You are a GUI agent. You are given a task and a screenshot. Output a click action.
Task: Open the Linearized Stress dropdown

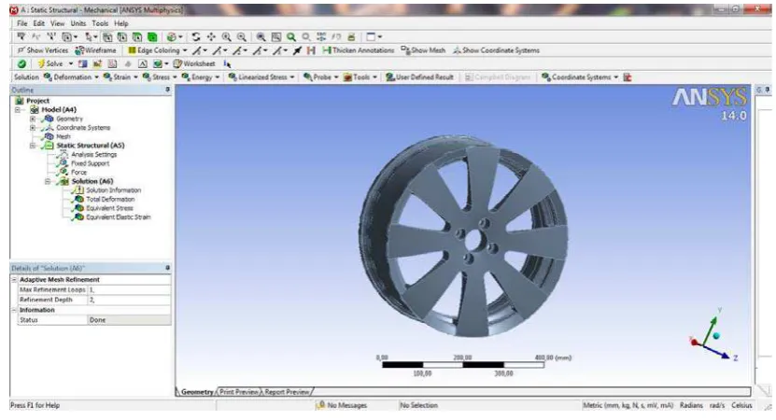(261, 77)
